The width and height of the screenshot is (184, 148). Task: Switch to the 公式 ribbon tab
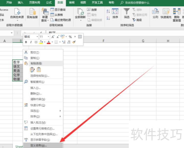click(49, 3)
